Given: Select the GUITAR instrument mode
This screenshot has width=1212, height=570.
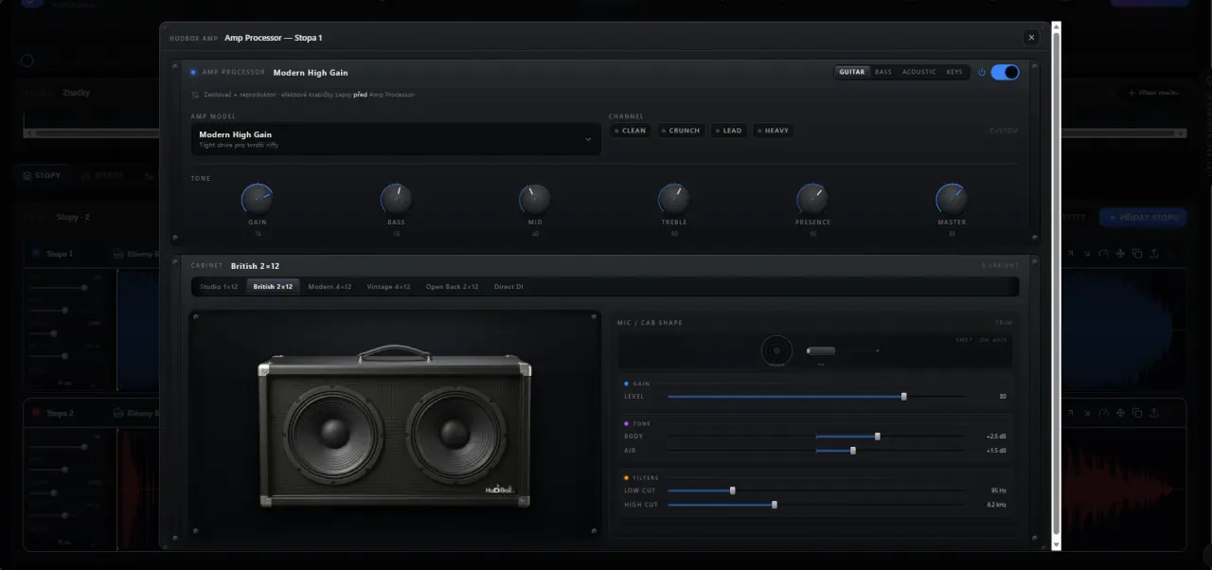Looking at the screenshot, I should click(852, 72).
